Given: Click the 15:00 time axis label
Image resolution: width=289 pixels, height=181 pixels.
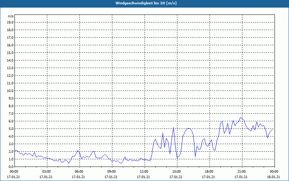Looking at the screenshot, I should (177, 172).
